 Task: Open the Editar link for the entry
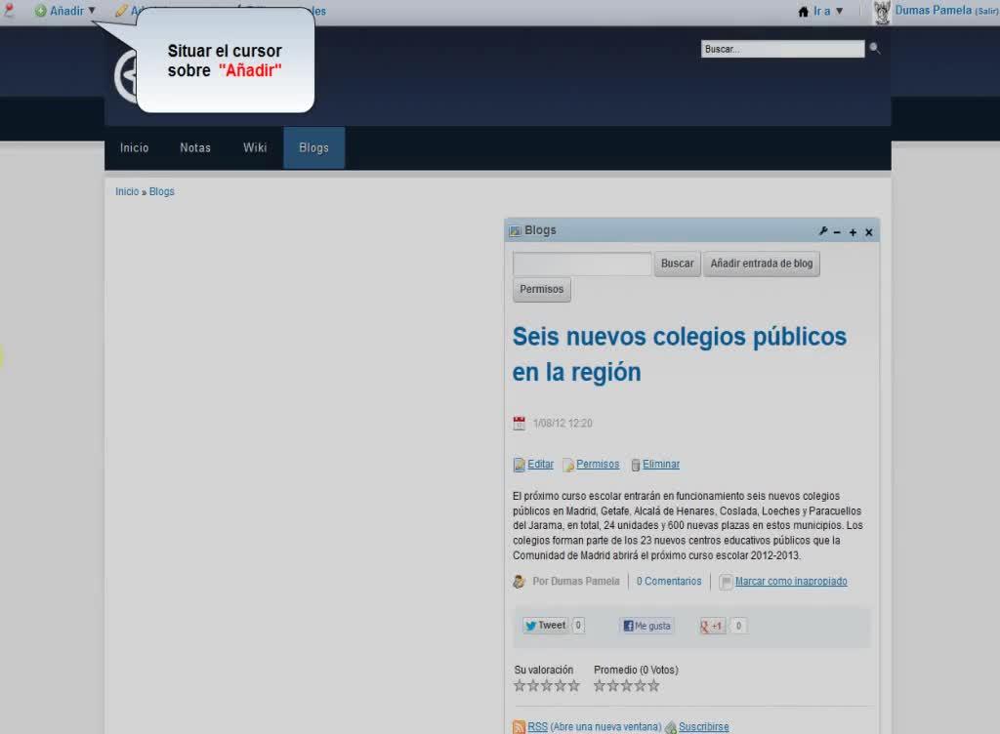[540, 465]
